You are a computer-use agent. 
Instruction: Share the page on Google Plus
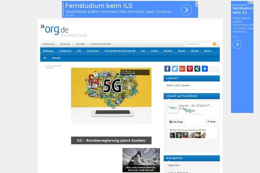[182, 69]
